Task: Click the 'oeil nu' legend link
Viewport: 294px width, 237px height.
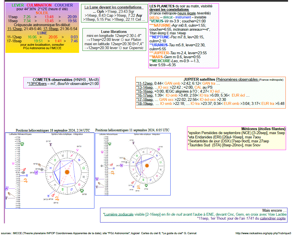Action: tap(154, 17)
